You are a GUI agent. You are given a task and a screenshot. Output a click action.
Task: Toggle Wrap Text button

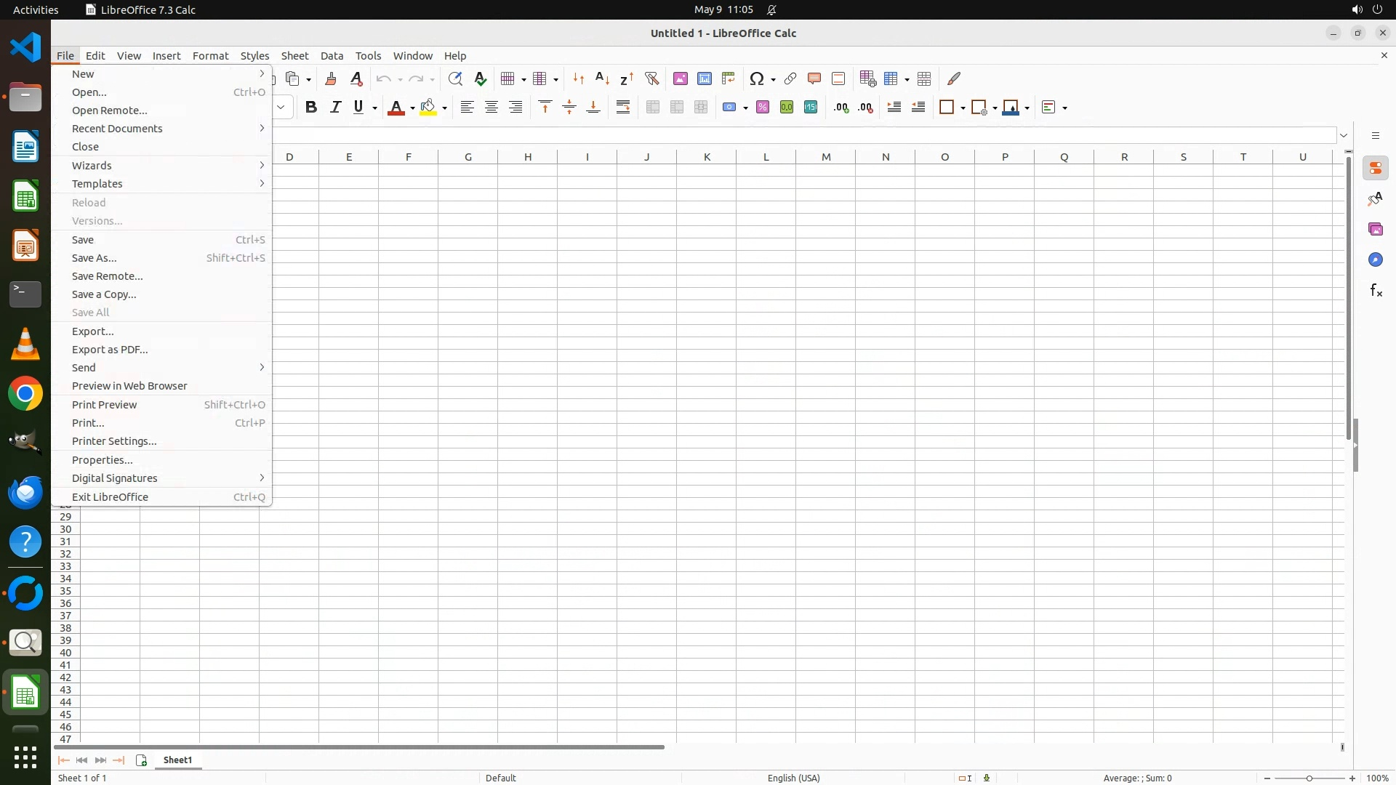click(x=623, y=108)
